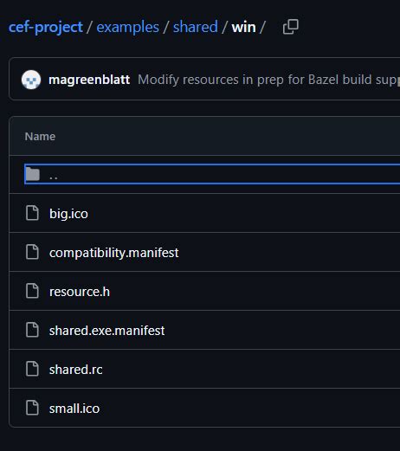Go to the cef-project repository root
The height and width of the screenshot is (451, 400).
click(x=46, y=28)
